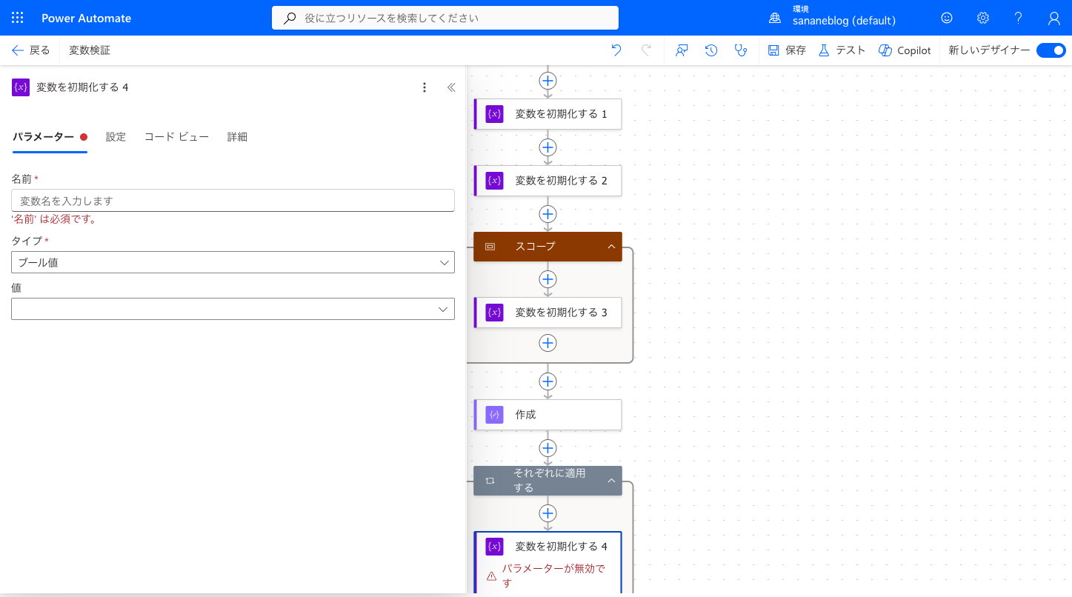This screenshot has height=597, width=1072.
Task: Select the 変数を初期化する 1 action card
Action: click(x=547, y=114)
